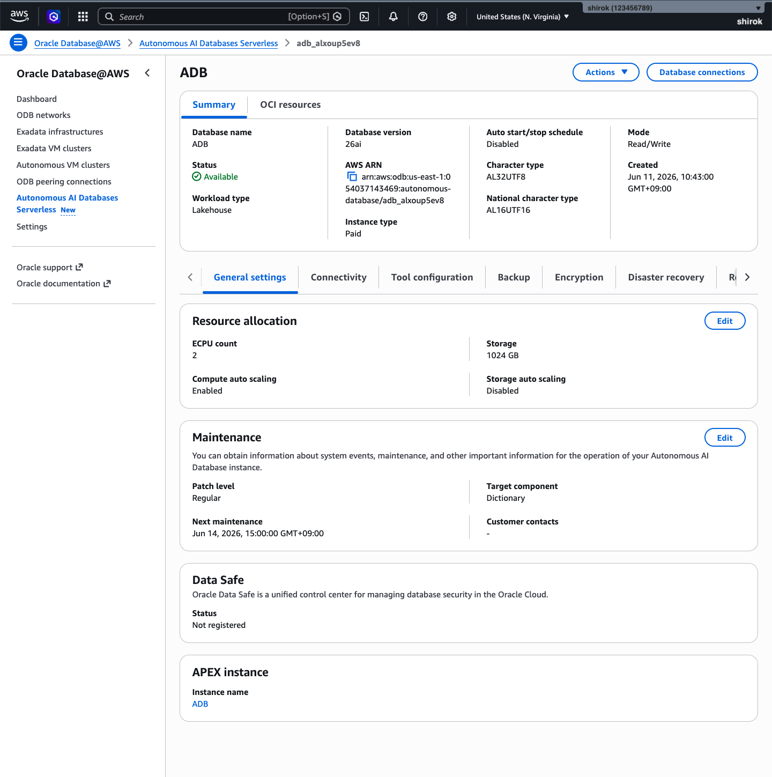
Task: Open the AWS home logo
Action: [x=19, y=17]
